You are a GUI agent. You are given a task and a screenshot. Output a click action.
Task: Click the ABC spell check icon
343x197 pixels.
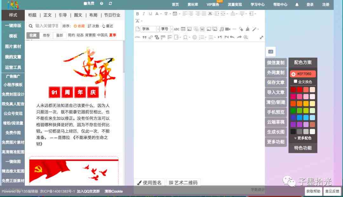tap(176, 29)
